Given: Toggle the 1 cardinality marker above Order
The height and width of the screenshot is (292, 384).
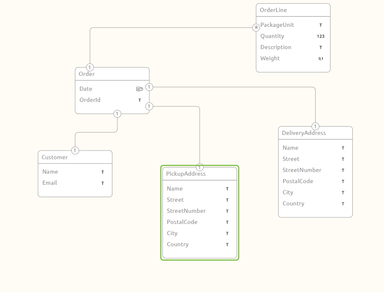Looking at the screenshot, I should pos(90,67).
